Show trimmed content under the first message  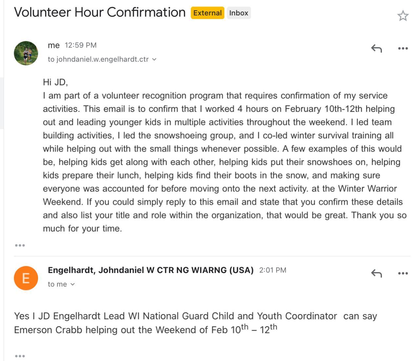20,245
